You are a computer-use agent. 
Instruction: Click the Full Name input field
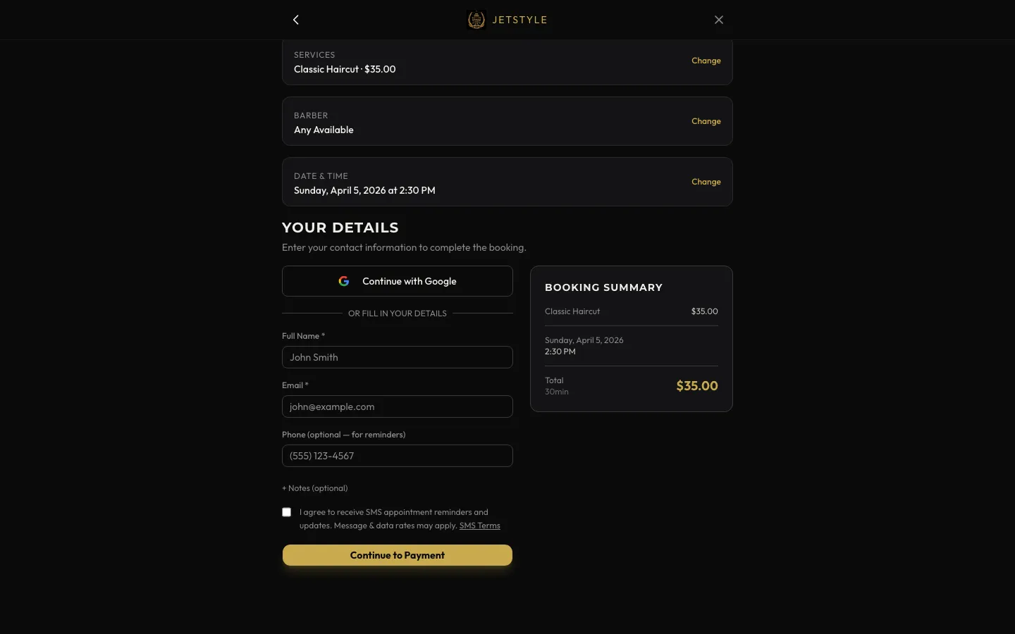tap(398, 357)
